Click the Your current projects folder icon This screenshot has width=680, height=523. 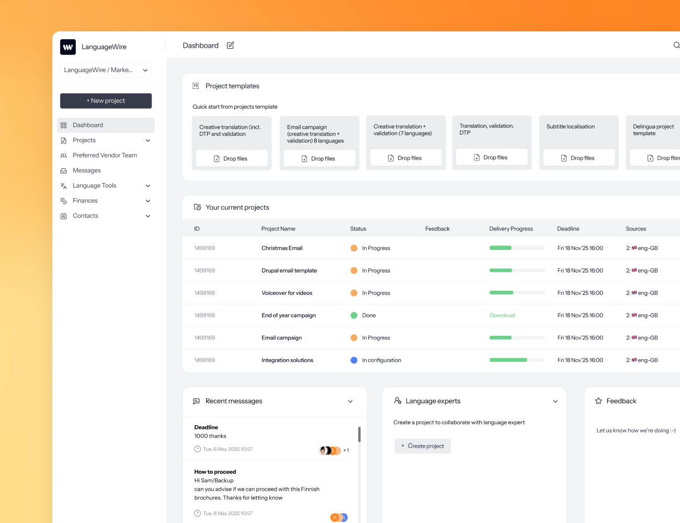(197, 207)
